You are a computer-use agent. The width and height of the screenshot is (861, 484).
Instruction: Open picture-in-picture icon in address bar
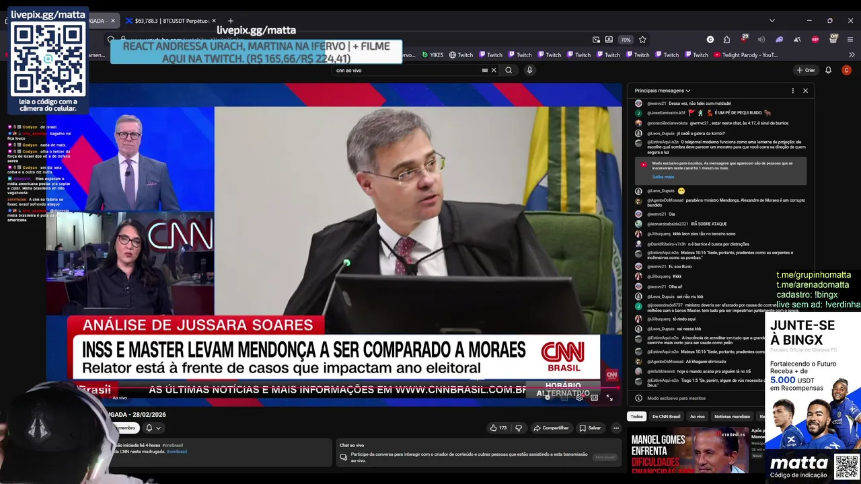point(596,40)
